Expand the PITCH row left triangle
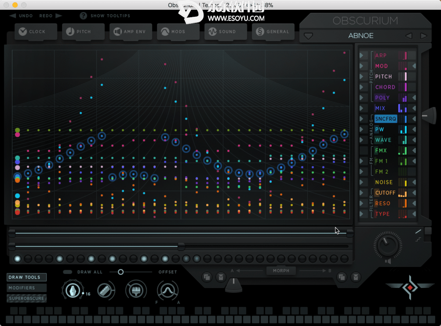Image resolution: width=441 pixels, height=326 pixels. 362,77
